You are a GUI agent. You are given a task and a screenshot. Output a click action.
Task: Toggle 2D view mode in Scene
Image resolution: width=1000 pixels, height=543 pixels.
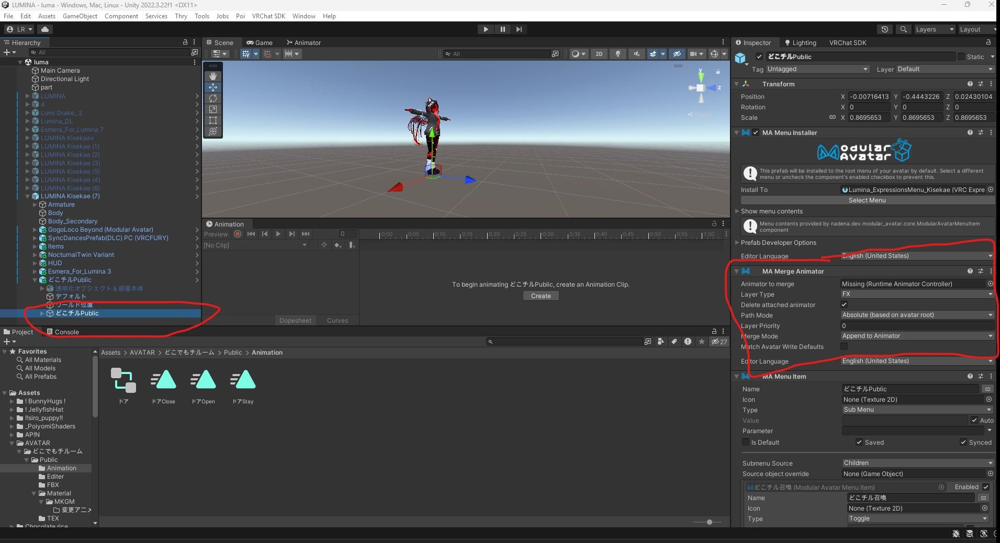(x=599, y=54)
